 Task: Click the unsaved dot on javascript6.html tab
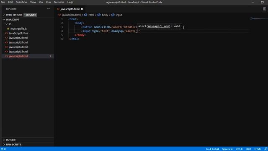click(82, 9)
